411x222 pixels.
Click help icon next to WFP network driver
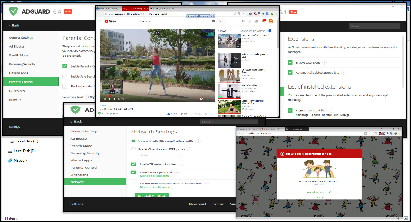click(181, 164)
